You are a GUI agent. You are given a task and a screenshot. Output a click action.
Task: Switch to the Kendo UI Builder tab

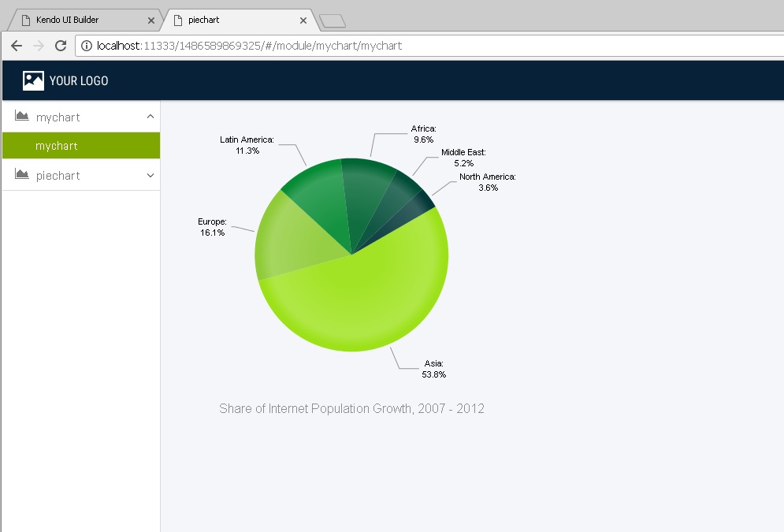(x=84, y=20)
